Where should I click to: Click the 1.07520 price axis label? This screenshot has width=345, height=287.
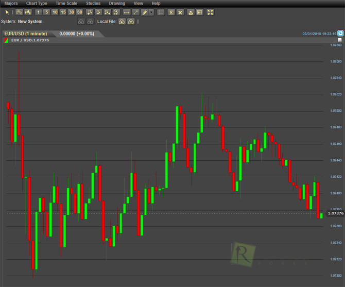click(336, 94)
